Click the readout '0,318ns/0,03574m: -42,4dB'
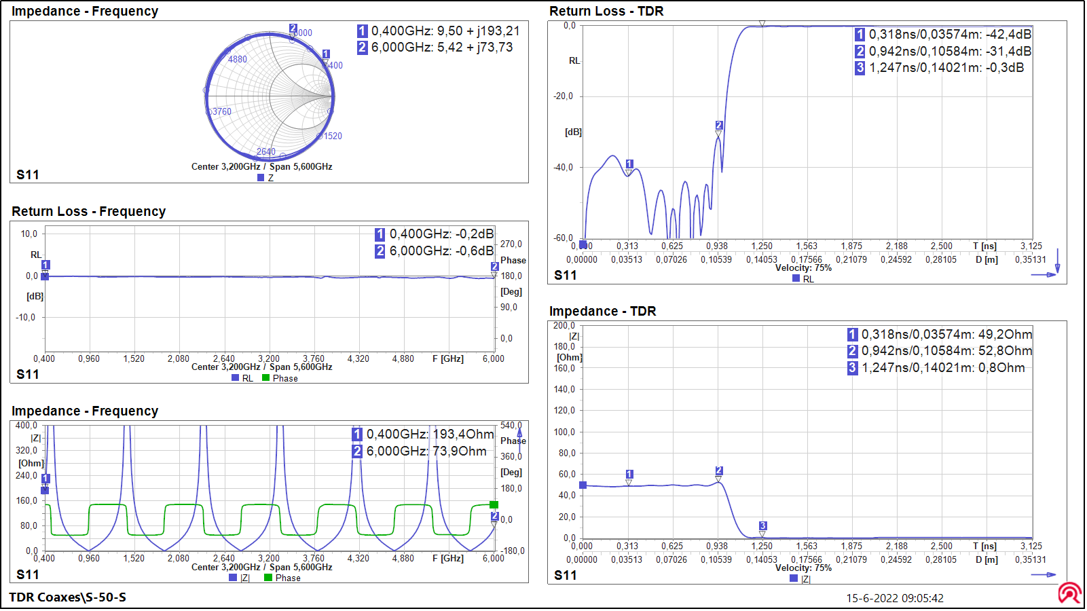The width and height of the screenshot is (1087, 611). pos(950,35)
